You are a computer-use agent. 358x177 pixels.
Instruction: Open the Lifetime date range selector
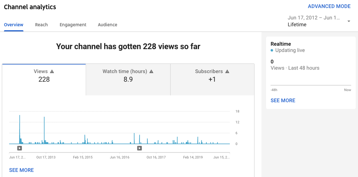click(x=297, y=24)
